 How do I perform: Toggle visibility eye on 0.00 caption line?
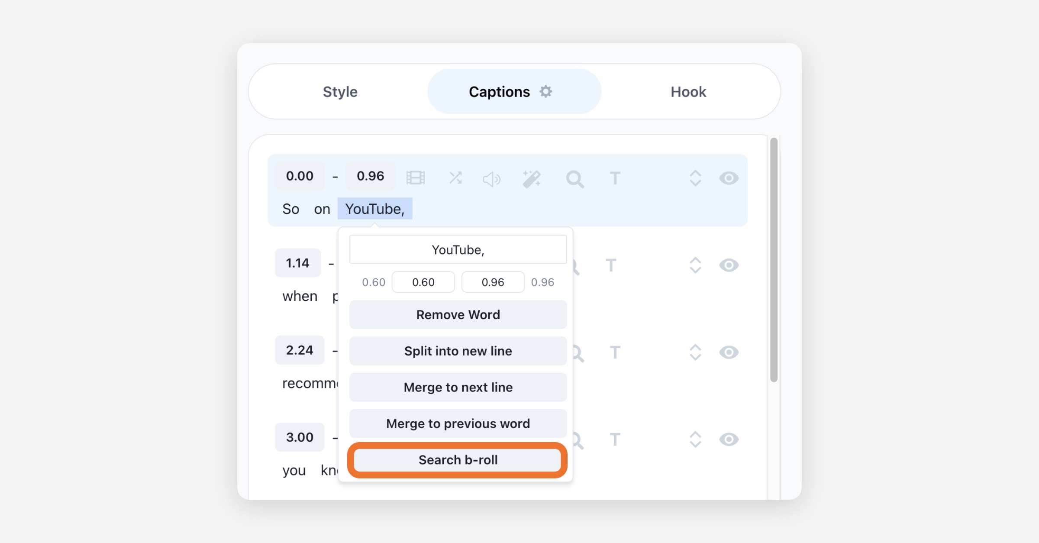[x=729, y=178]
